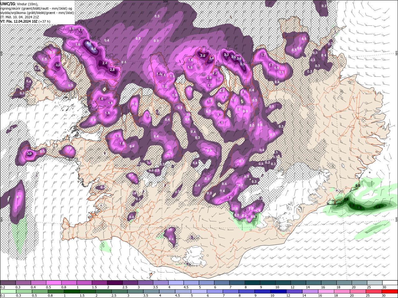398x298 pixels.
Task: Click the 'UWC/IG: Vindur (10m)' title text
Action: click(19, 4)
